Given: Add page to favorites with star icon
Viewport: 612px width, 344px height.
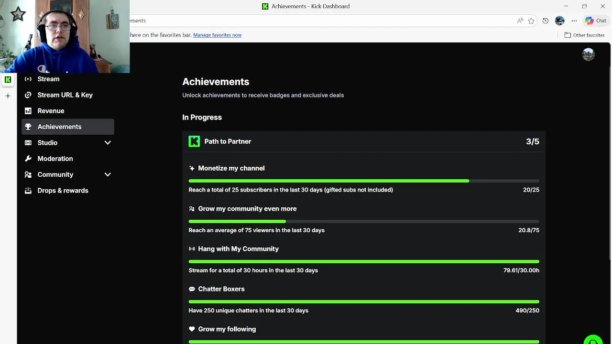Looking at the screenshot, I should pos(531,21).
